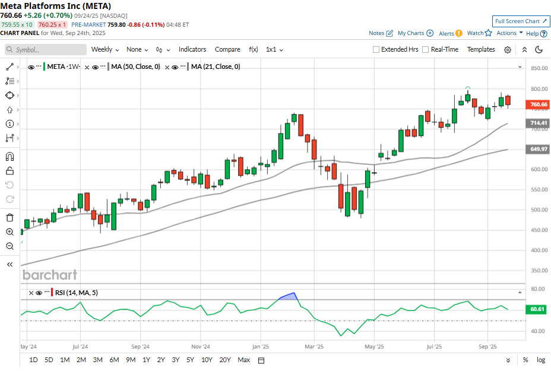The height and width of the screenshot is (374, 551).
Task: Enable the Real-Time checkbox
Action: (425, 49)
